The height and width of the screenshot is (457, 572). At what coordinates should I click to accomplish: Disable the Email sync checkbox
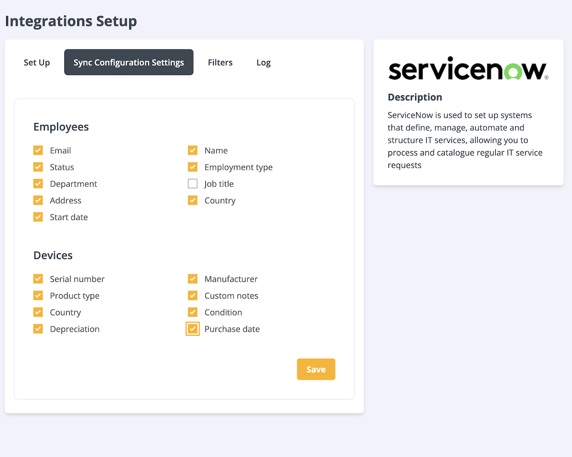tap(38, 150)
